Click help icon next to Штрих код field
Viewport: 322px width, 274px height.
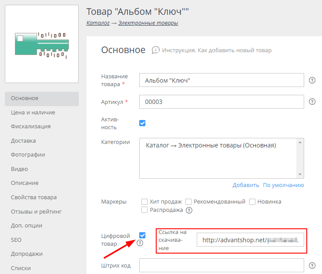[x=312, y=266]
